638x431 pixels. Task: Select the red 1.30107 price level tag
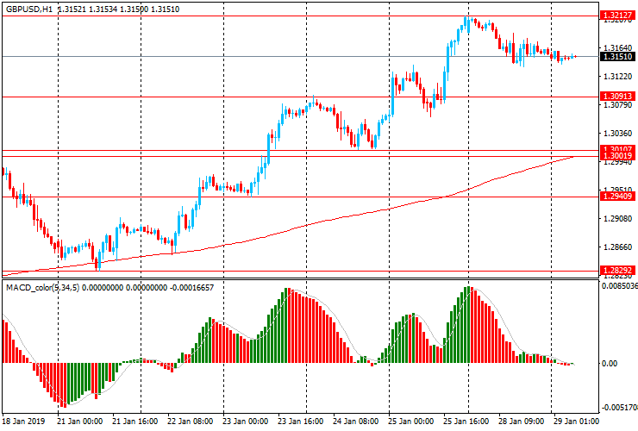tap(617, 149)
